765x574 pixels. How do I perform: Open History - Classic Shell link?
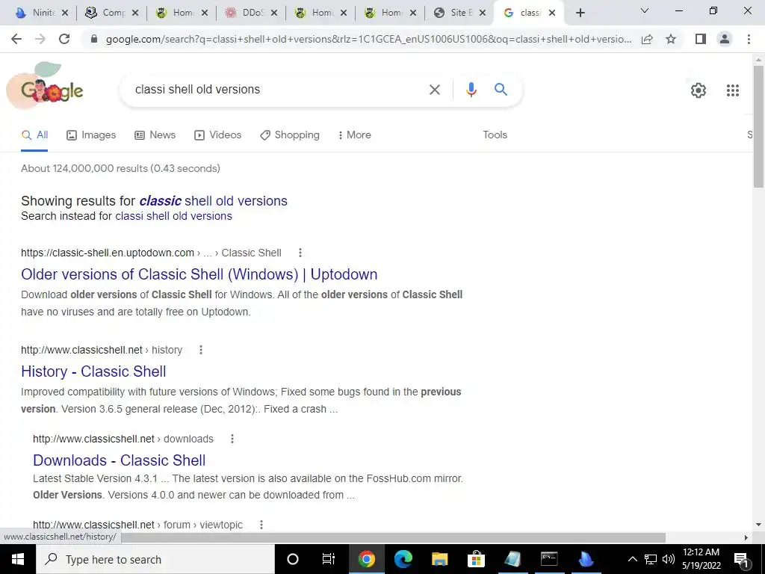(93, 371)
